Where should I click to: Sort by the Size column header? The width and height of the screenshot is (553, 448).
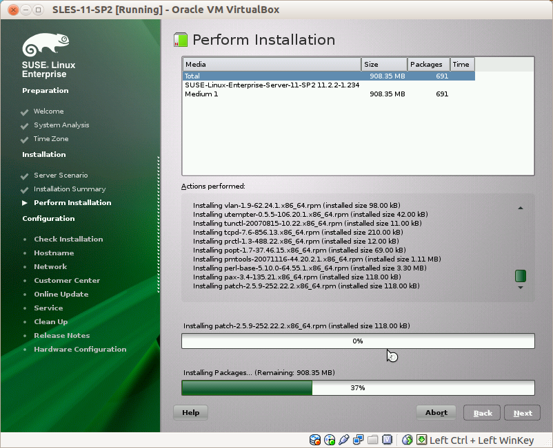click(x=384, y=65)
